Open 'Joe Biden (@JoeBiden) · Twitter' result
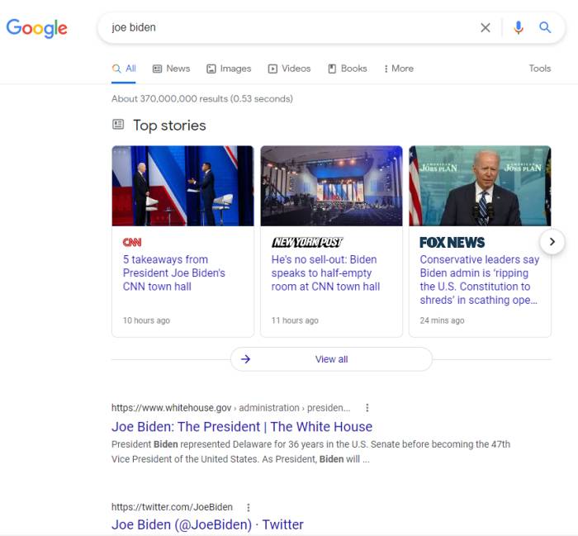This screenshot has width=578, height=536. pos(207,524)
